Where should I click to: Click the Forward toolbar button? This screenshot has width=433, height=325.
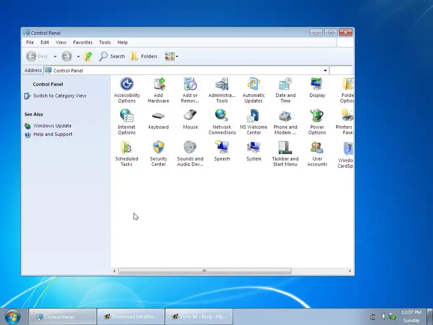66,56
